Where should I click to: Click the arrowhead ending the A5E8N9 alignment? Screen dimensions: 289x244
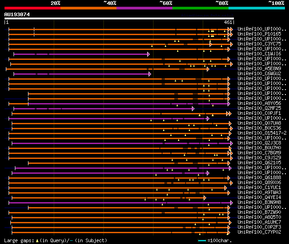tap(208, 69)
